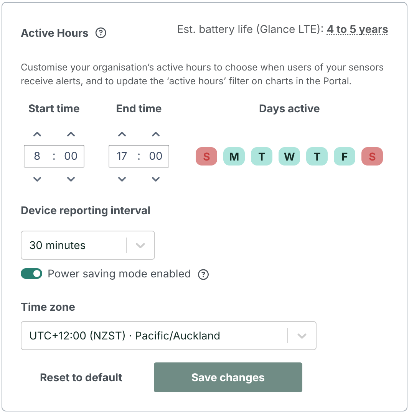Enable Saturday in Days active
The width and height of the screenshot is (409, 413).
click(372, 156)
